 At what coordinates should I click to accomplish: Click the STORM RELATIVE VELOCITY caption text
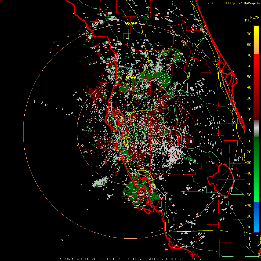pos(90,259)
